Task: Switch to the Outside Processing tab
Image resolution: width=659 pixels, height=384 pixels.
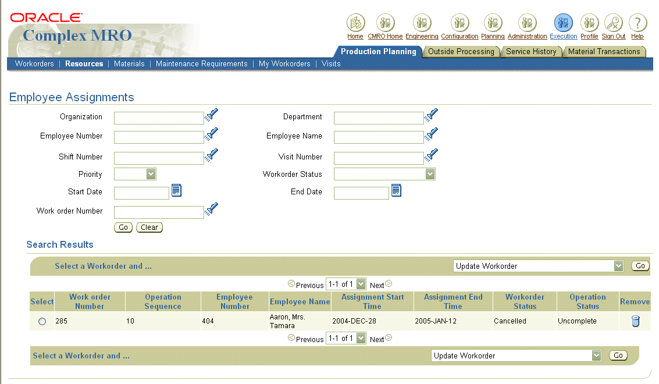Action: (x=461, y=51)
